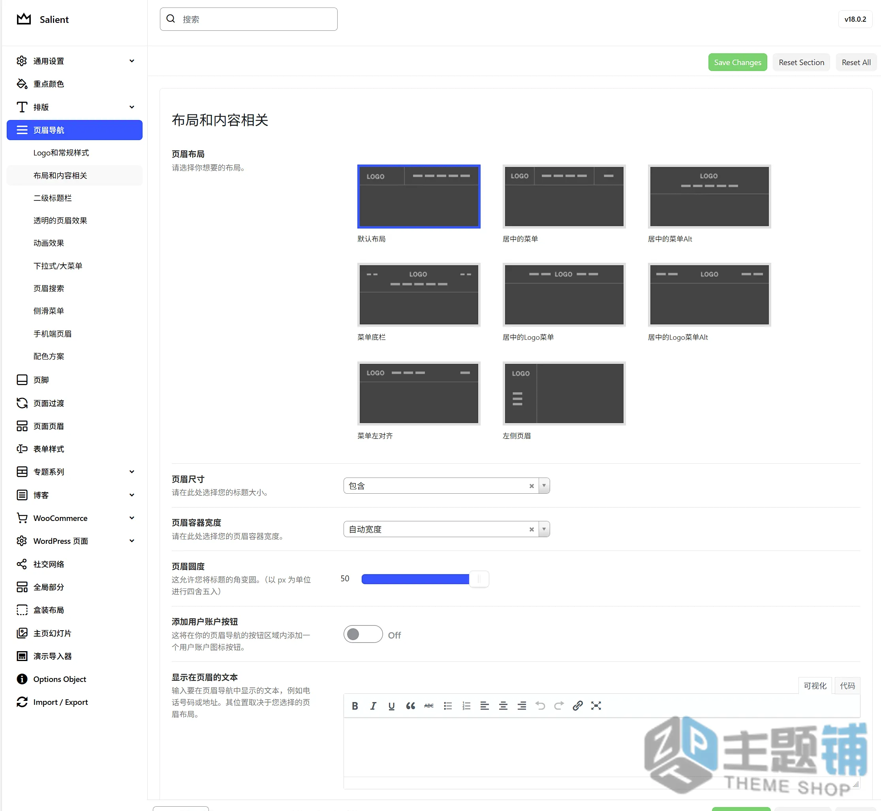The image size is (881, 811).
Task: Open the 二级标题栏 submenu item
Action: 52,198
